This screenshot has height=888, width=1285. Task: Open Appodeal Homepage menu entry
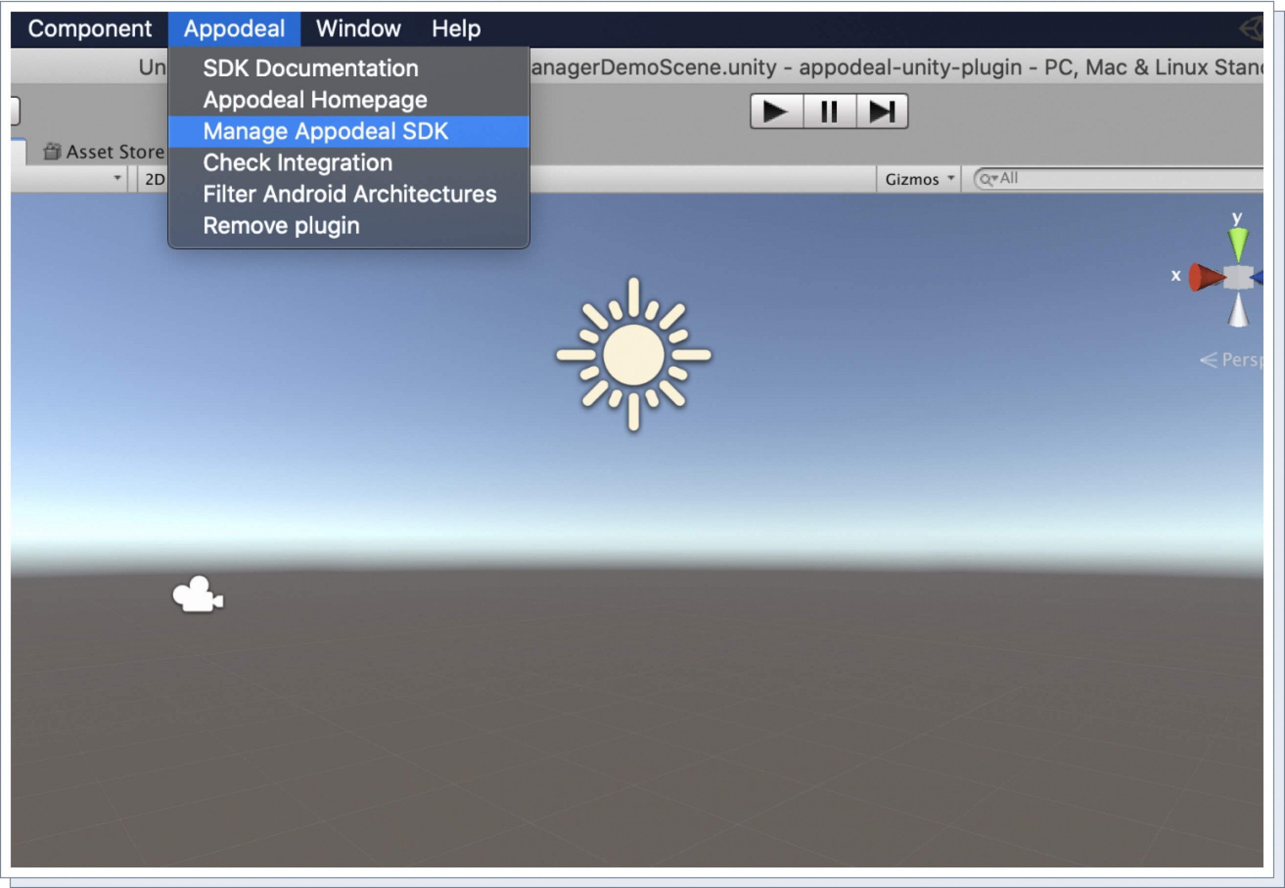(349, 100)
